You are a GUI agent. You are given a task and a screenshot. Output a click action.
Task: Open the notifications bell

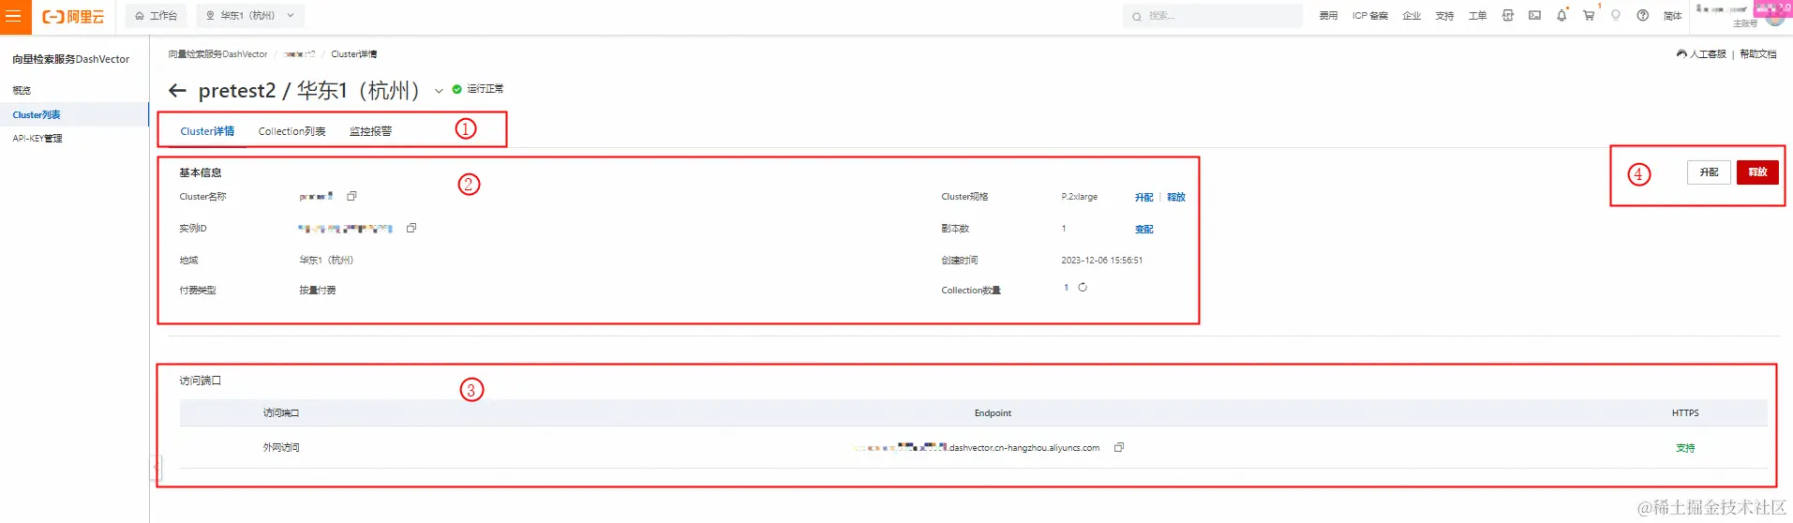[x=1561, y=16]
